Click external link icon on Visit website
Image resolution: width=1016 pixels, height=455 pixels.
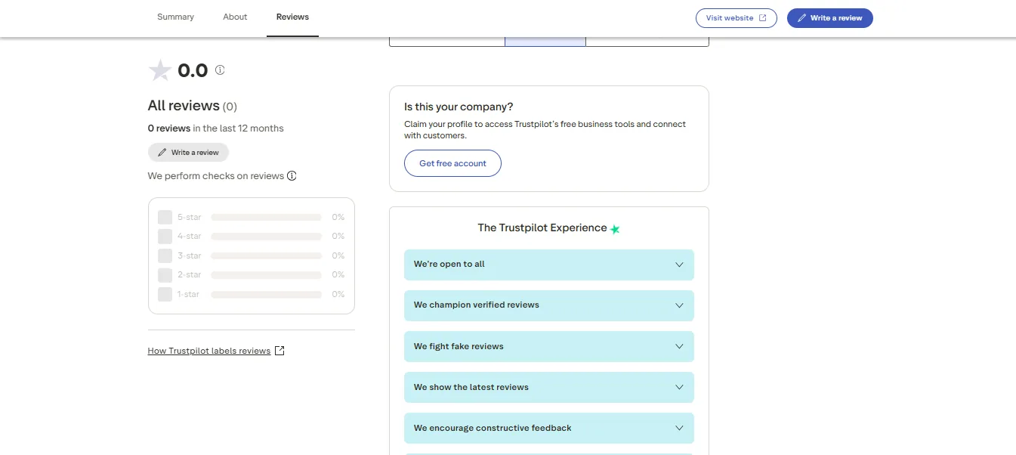(762, 18)
